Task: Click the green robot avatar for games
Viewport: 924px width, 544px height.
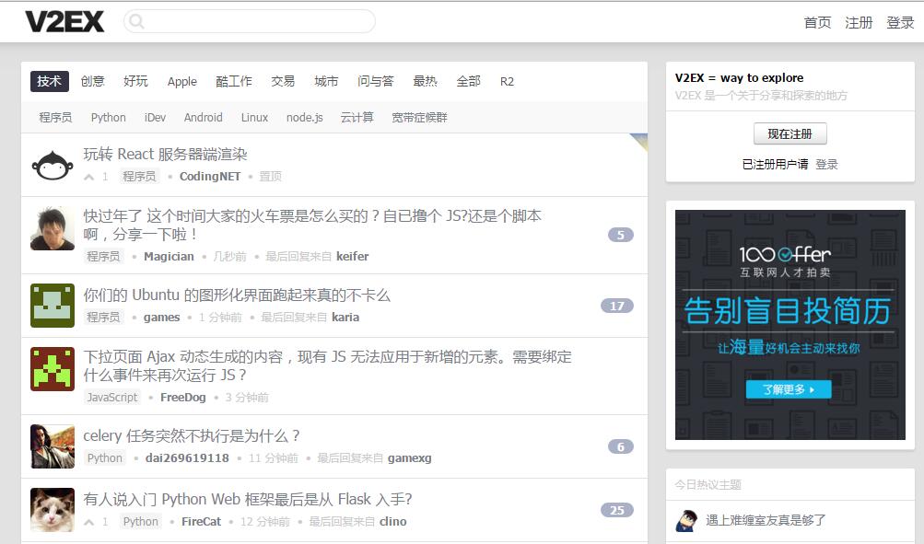Action: tap(53, 306)
